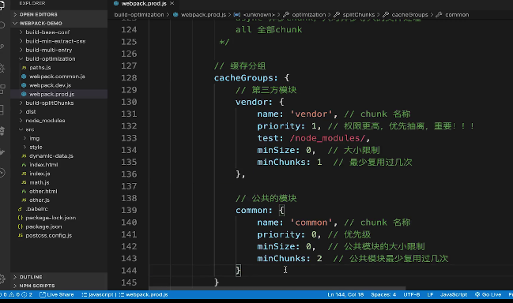The height and width of the screenshot is (303, 513).
Task: Expand the build-splitChunks folder
Action: 59,103
